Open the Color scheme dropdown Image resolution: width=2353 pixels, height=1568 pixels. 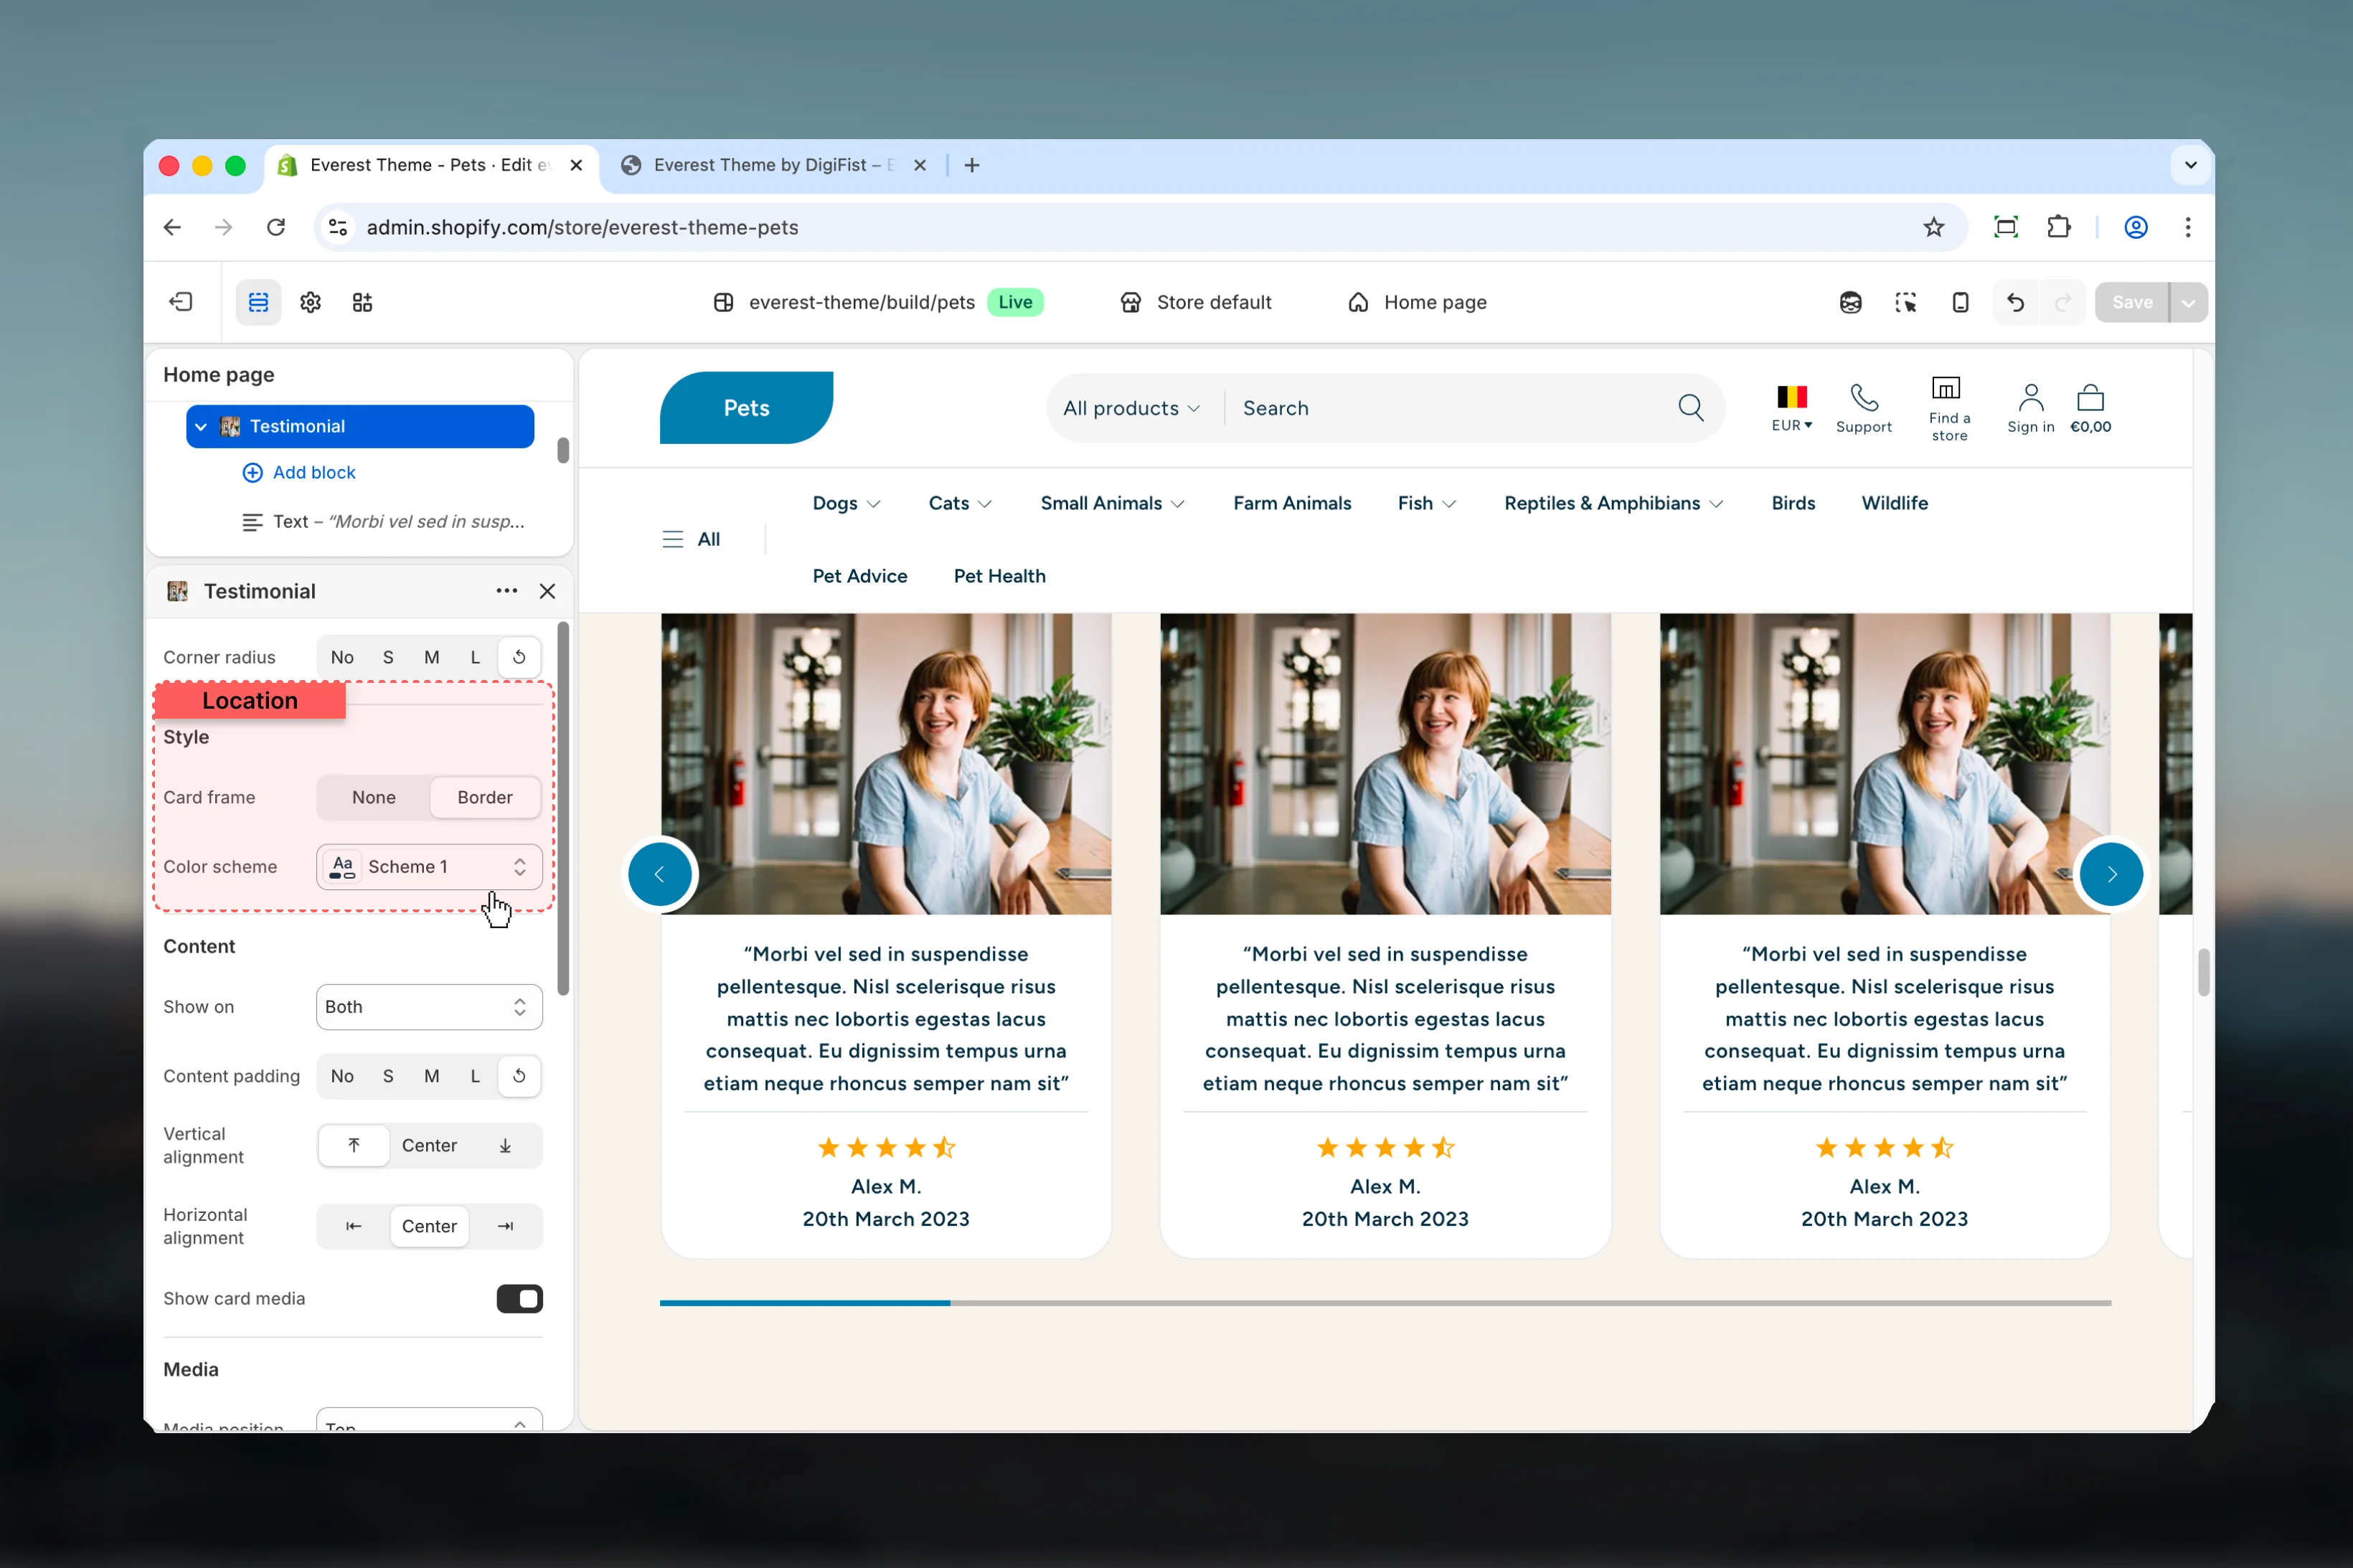click(429, 866)
